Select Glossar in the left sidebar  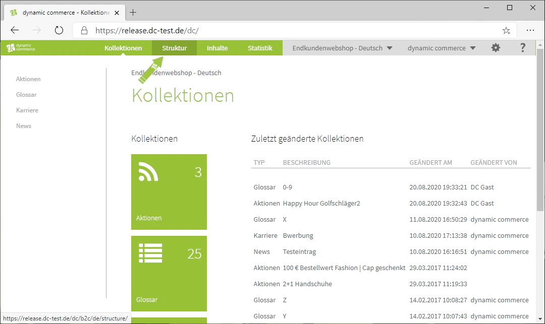point(26,95)
